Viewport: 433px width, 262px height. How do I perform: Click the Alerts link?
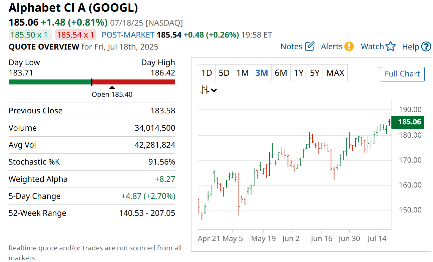[x=332, y=47]
